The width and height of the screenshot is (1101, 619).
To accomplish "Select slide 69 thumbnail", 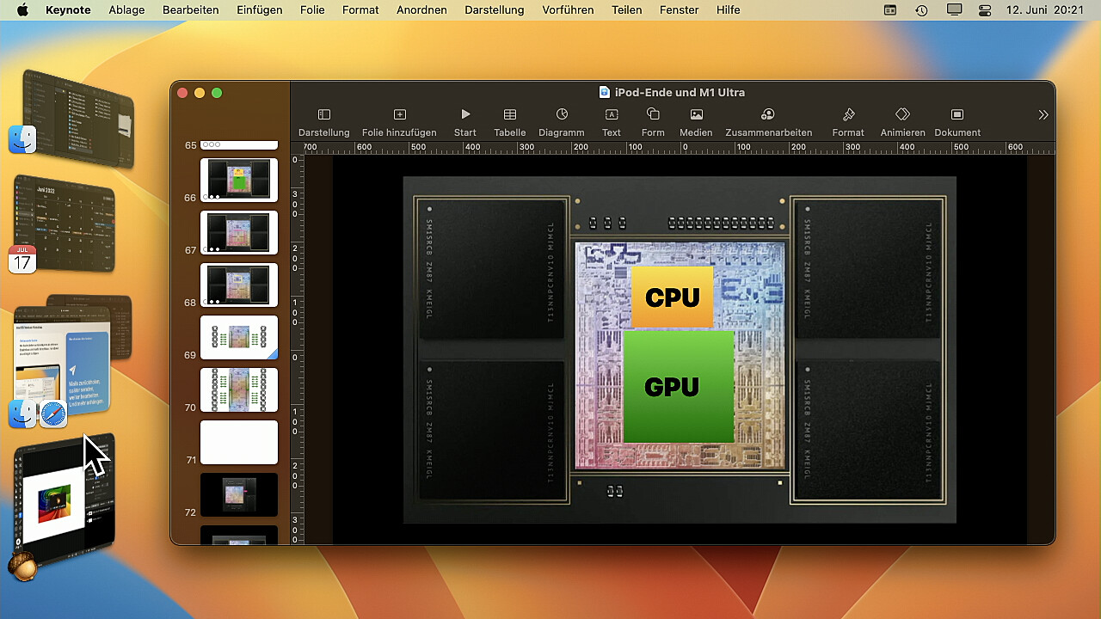I will click(x=239, y=337).
